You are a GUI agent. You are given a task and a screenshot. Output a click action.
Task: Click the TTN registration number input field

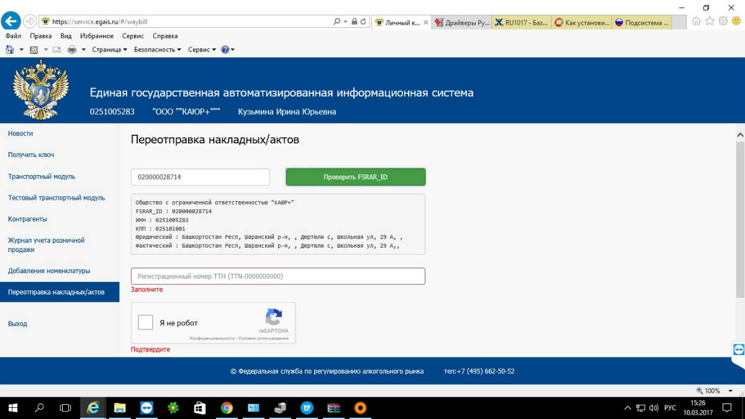click(x=278, y=276)
